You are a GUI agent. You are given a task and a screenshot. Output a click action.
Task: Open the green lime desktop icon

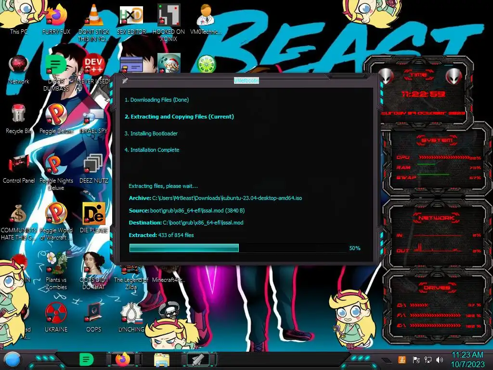[206, 64]
